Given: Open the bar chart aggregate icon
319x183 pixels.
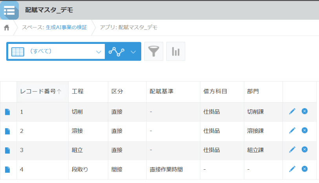Looking at the screenshot, I should point(176,51).
